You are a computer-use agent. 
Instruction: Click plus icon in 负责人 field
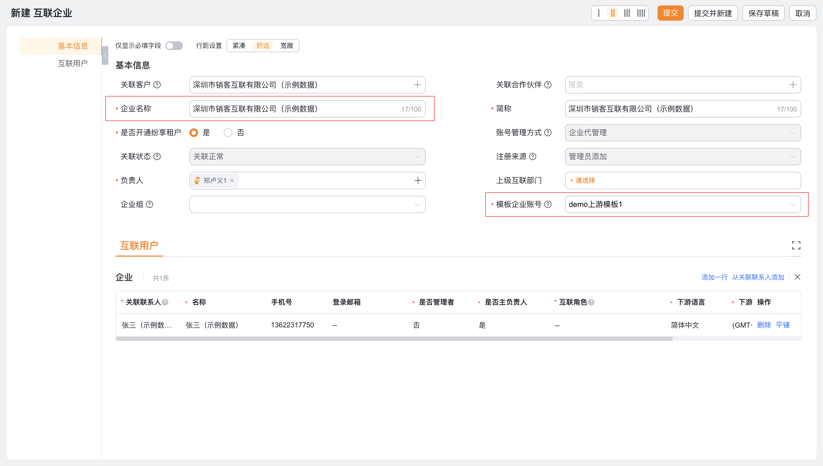[418, 181]
